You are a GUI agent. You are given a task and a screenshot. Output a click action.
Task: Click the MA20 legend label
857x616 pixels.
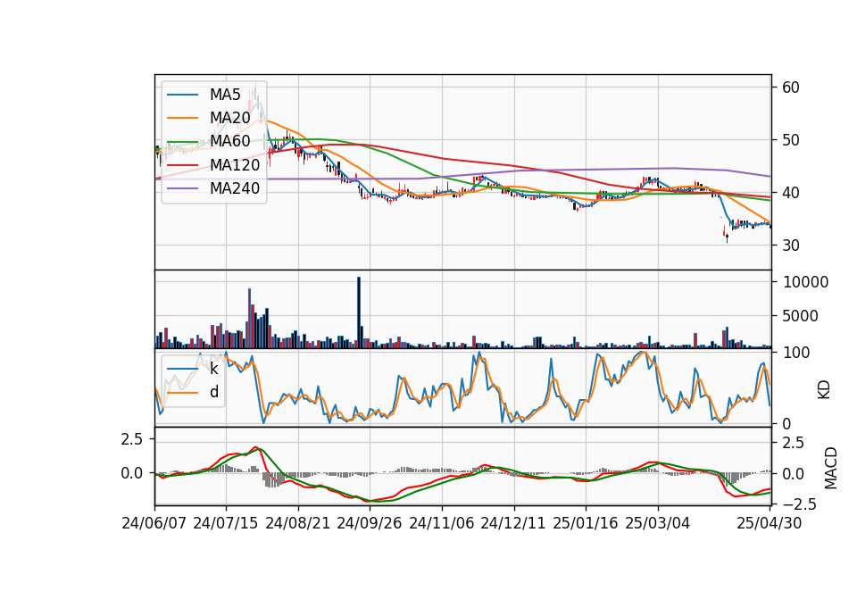coord(229,118)
